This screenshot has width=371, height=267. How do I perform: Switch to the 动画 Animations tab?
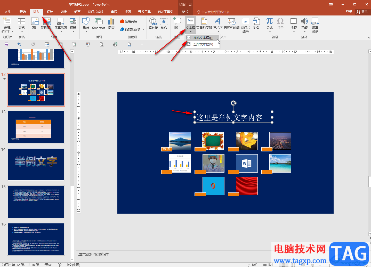(77, 12)
